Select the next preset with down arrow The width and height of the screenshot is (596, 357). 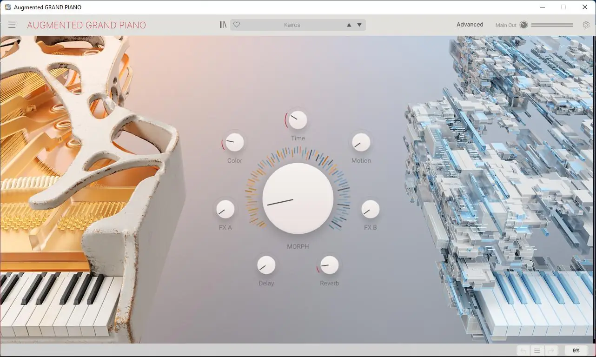coord(359,25)
